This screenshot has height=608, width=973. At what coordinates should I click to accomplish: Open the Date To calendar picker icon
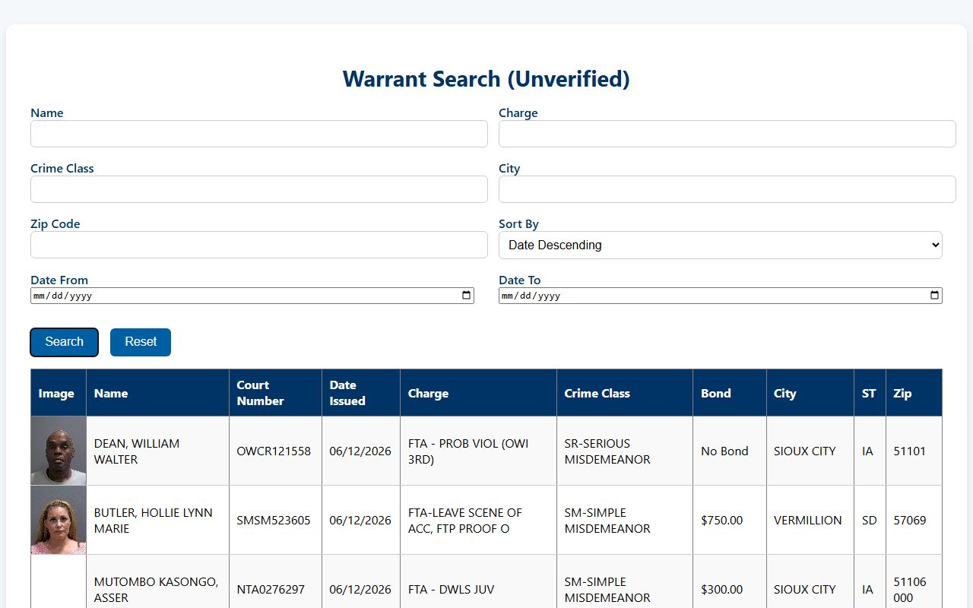pyautogui.click(x=935, y=296)
